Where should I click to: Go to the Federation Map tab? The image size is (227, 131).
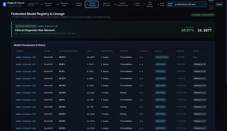[63, 4]
